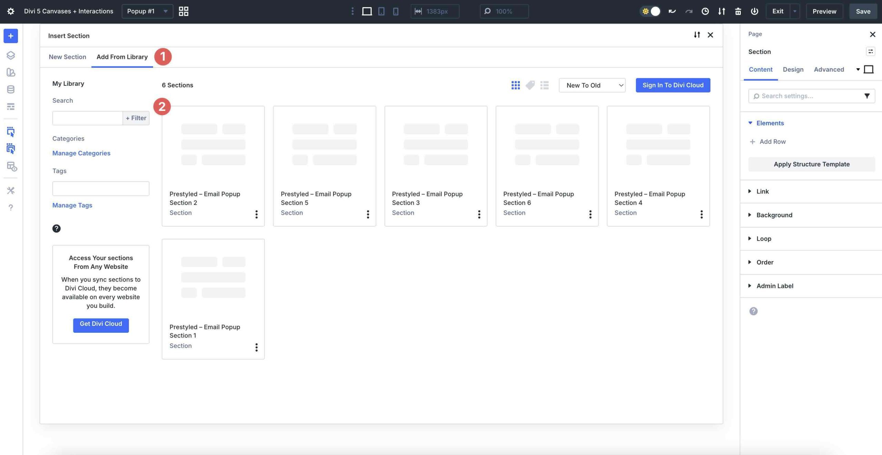882x455 pixels.
Task: Switch to the New Section tab
Action: tap(67, 57)
